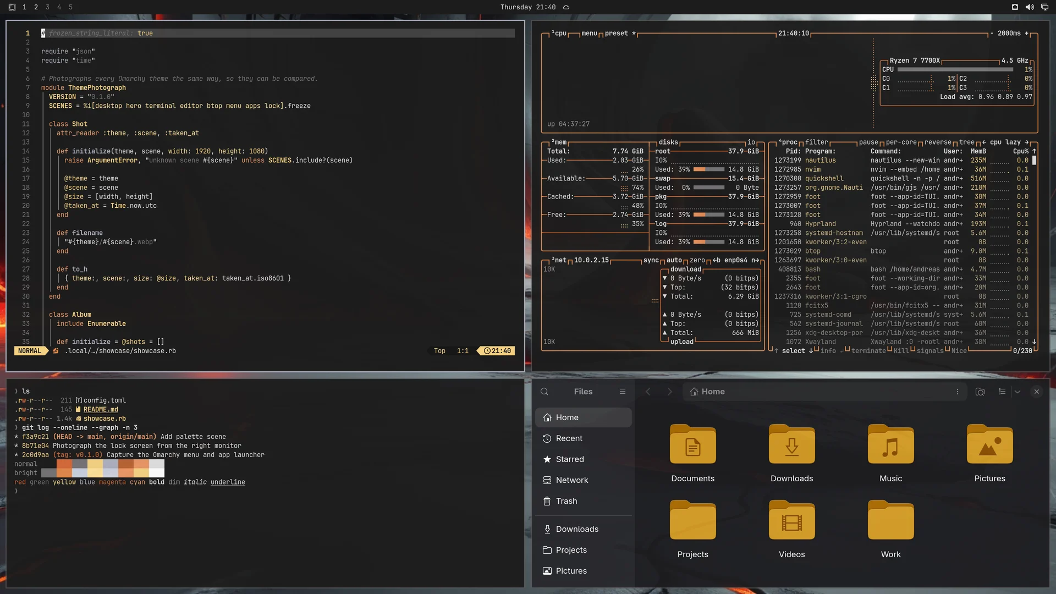Viewport: 1056px width, 594px height.
Task: Open the Pictures folder in the grid
Action: pos(989,444)
